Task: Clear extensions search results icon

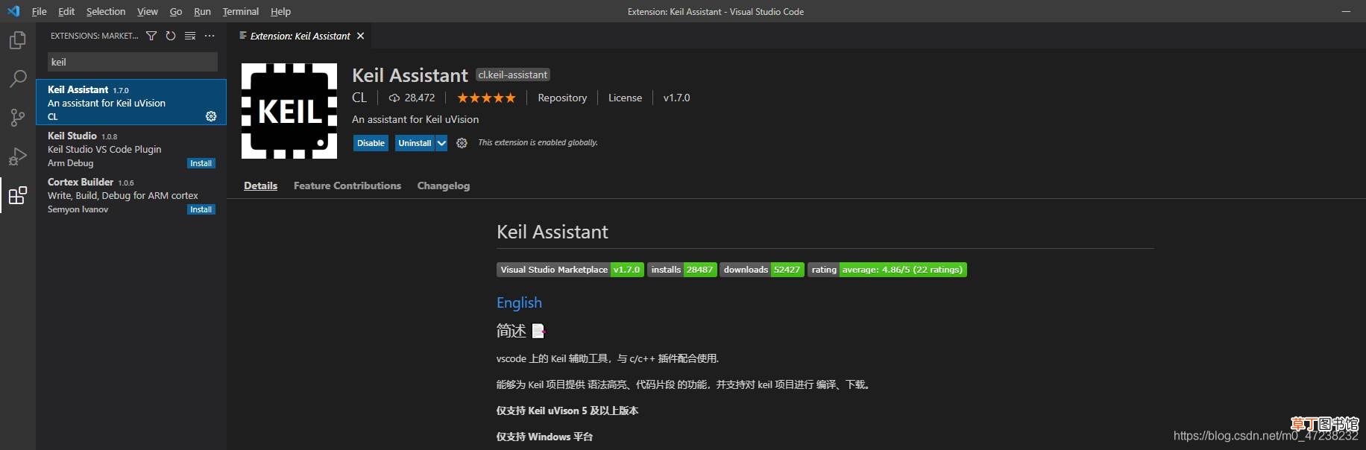Action: click(x=190, y=36)
